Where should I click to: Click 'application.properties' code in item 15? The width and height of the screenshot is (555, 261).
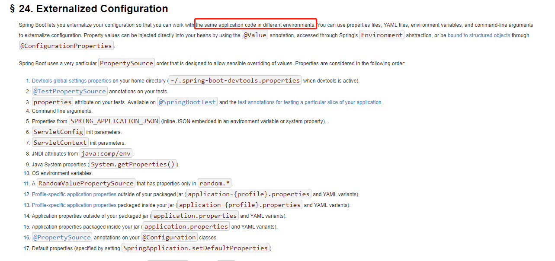pyautogui.click(x=186, y=226)
